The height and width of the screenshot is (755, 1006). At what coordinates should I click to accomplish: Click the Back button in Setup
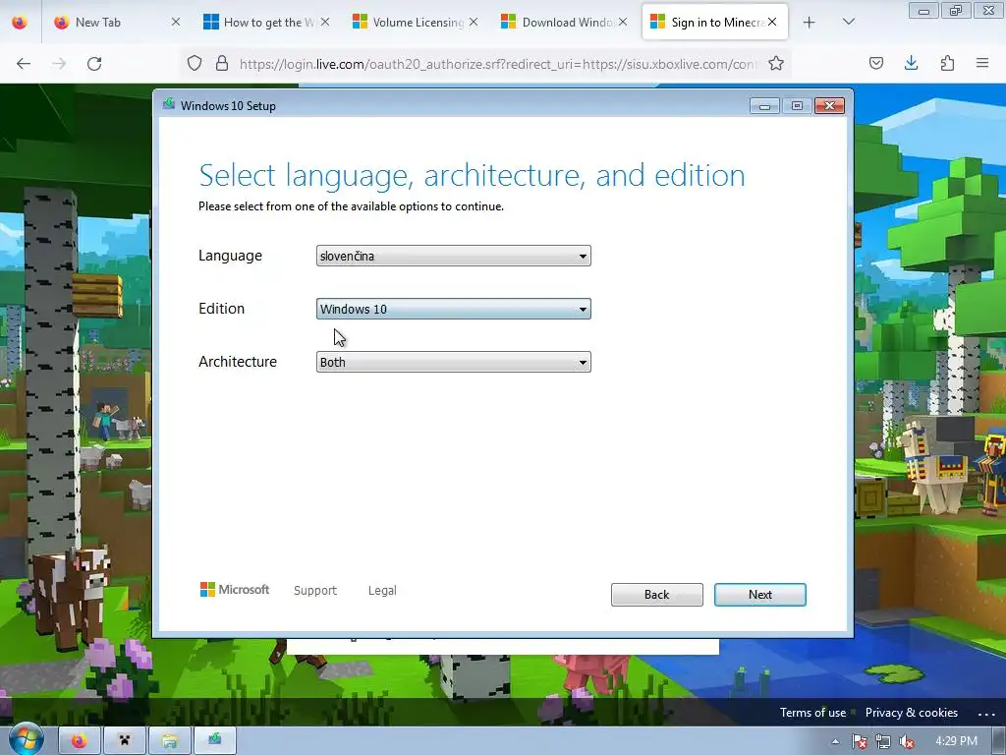[x=656, y=595]
